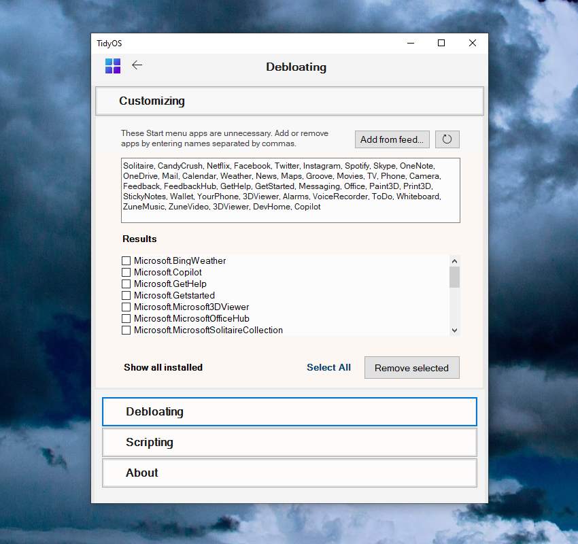The width and height of the screenshot is (578, 544).
Task: Check the Microsoft.MicrosoftOfficeHub checkbox
Action: 126,318
